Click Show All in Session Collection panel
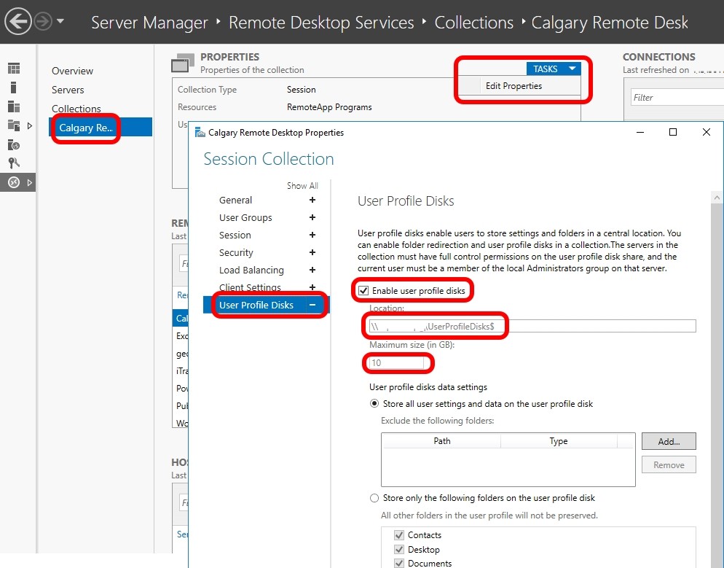The height and width of the screenshot is (568, 724). pos(302,186)
